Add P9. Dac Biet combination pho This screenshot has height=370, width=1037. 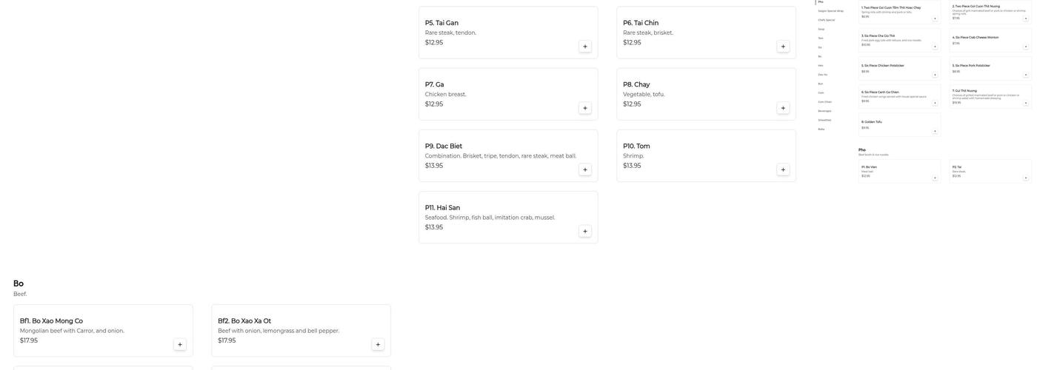click(585, 169)
